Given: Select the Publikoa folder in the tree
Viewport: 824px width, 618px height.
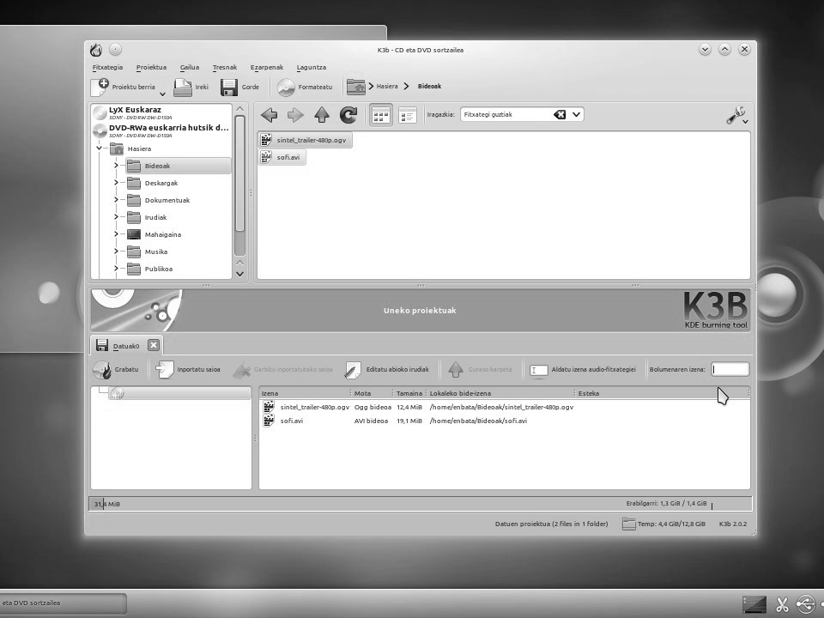Looking at the screenshot, I should click(159, 269).
